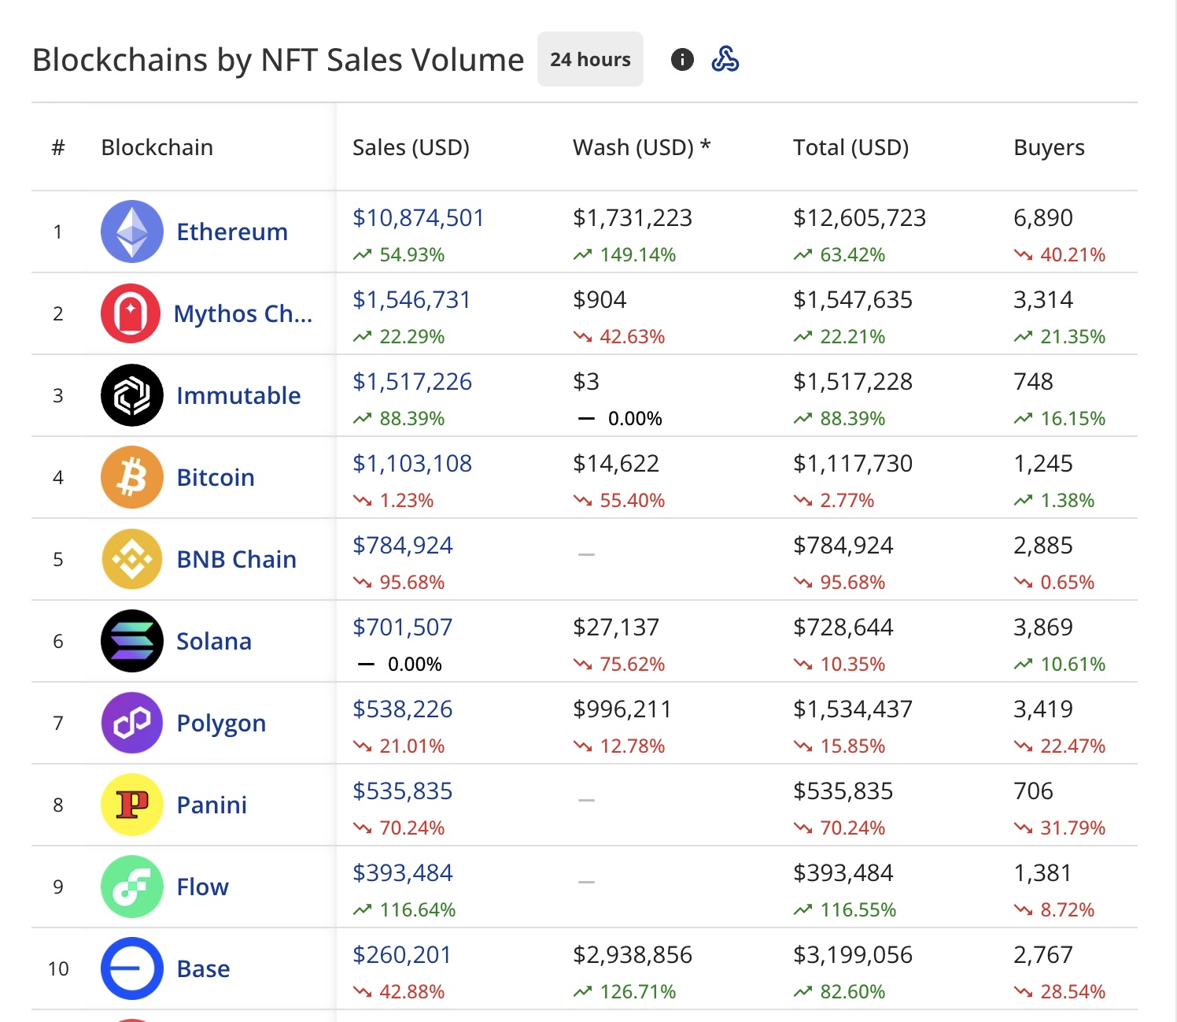Click the Flow logo icon
The height and width of the screenshot is (1022, 1177).
click(x=132, y=887)
